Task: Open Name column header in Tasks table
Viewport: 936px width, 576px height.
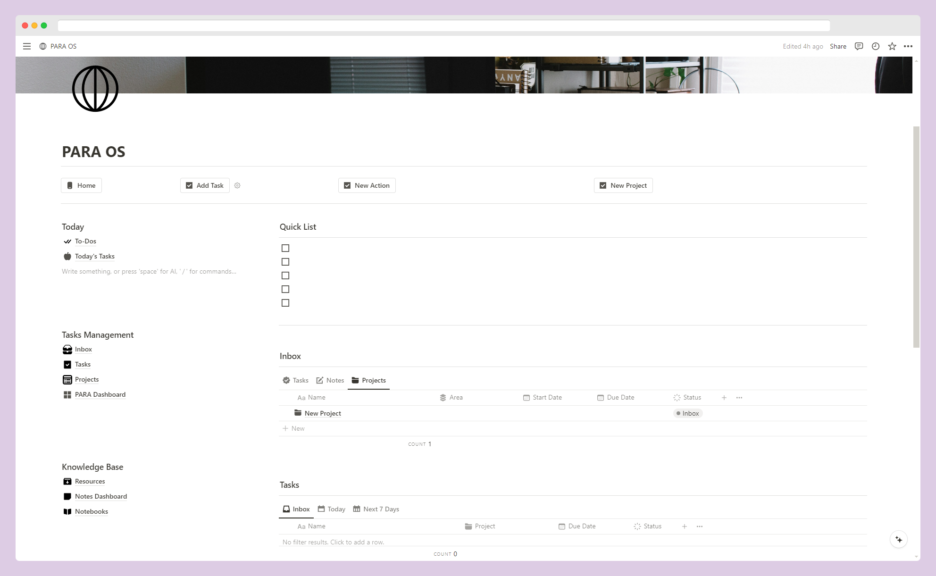Action: pos(311,526)
